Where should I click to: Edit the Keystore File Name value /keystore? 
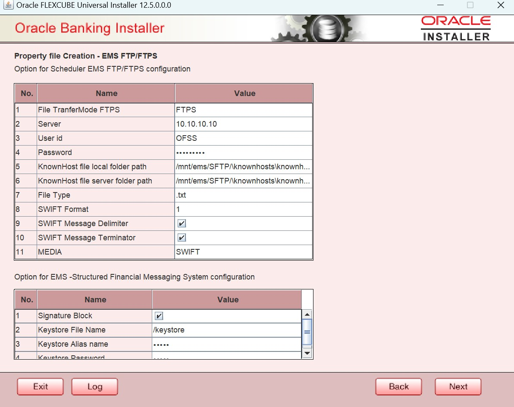[226, 330]
